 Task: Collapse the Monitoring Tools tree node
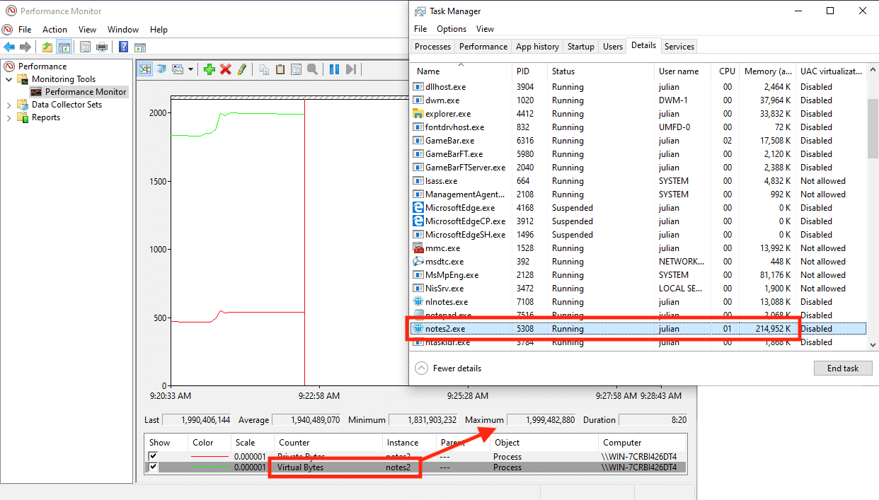point(9,79)
